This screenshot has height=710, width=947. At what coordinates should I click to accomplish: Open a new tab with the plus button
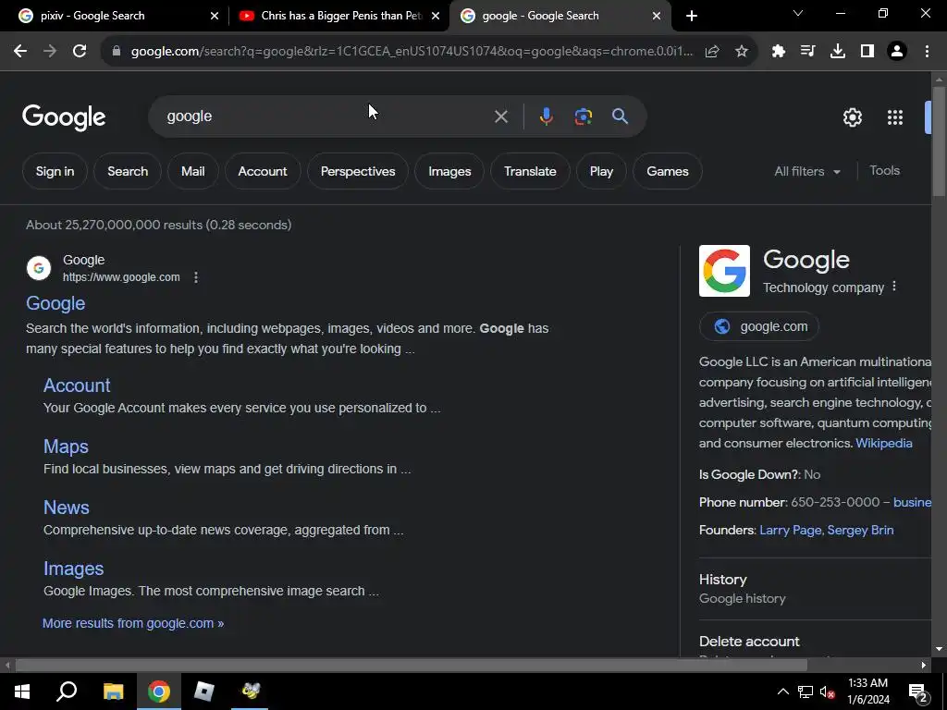pos(692,16)
